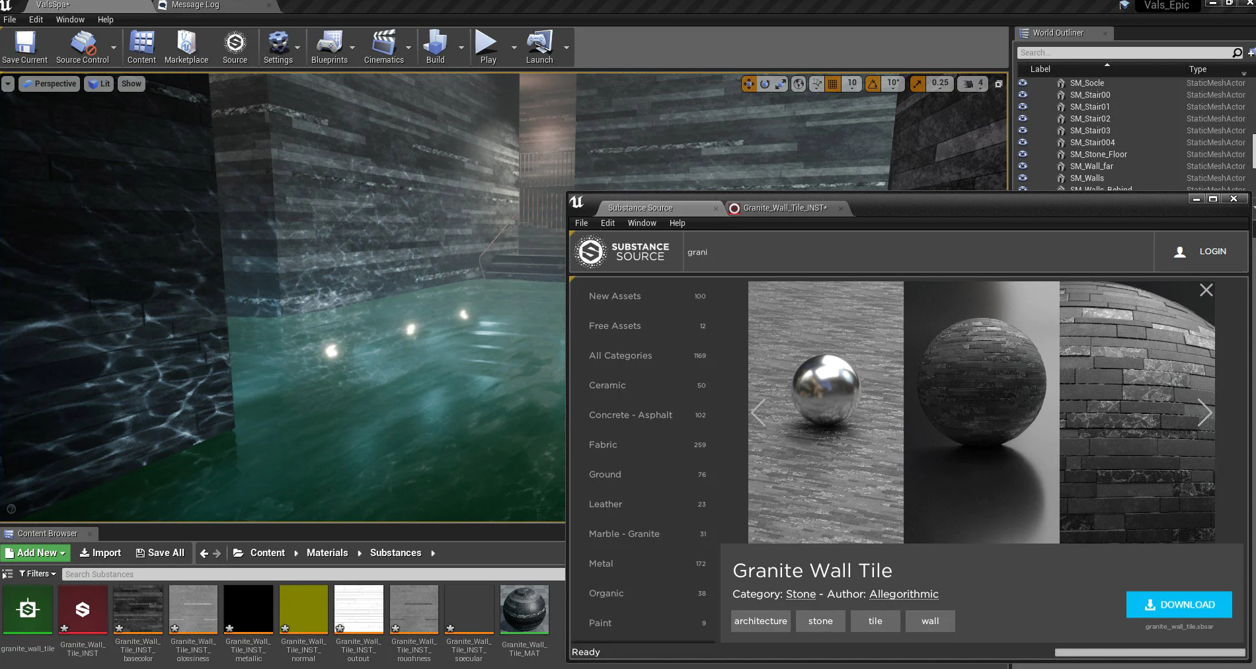1256x669 pixels.
Task: Open the Window menu in the main editor
Action: (70, 20)
